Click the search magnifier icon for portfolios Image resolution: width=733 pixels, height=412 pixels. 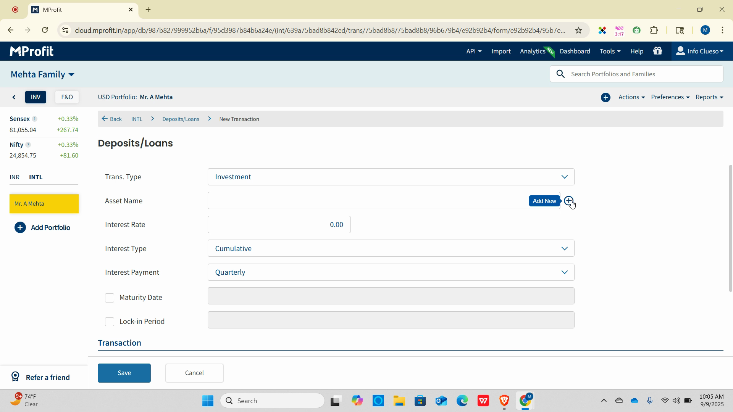[560, 74]
